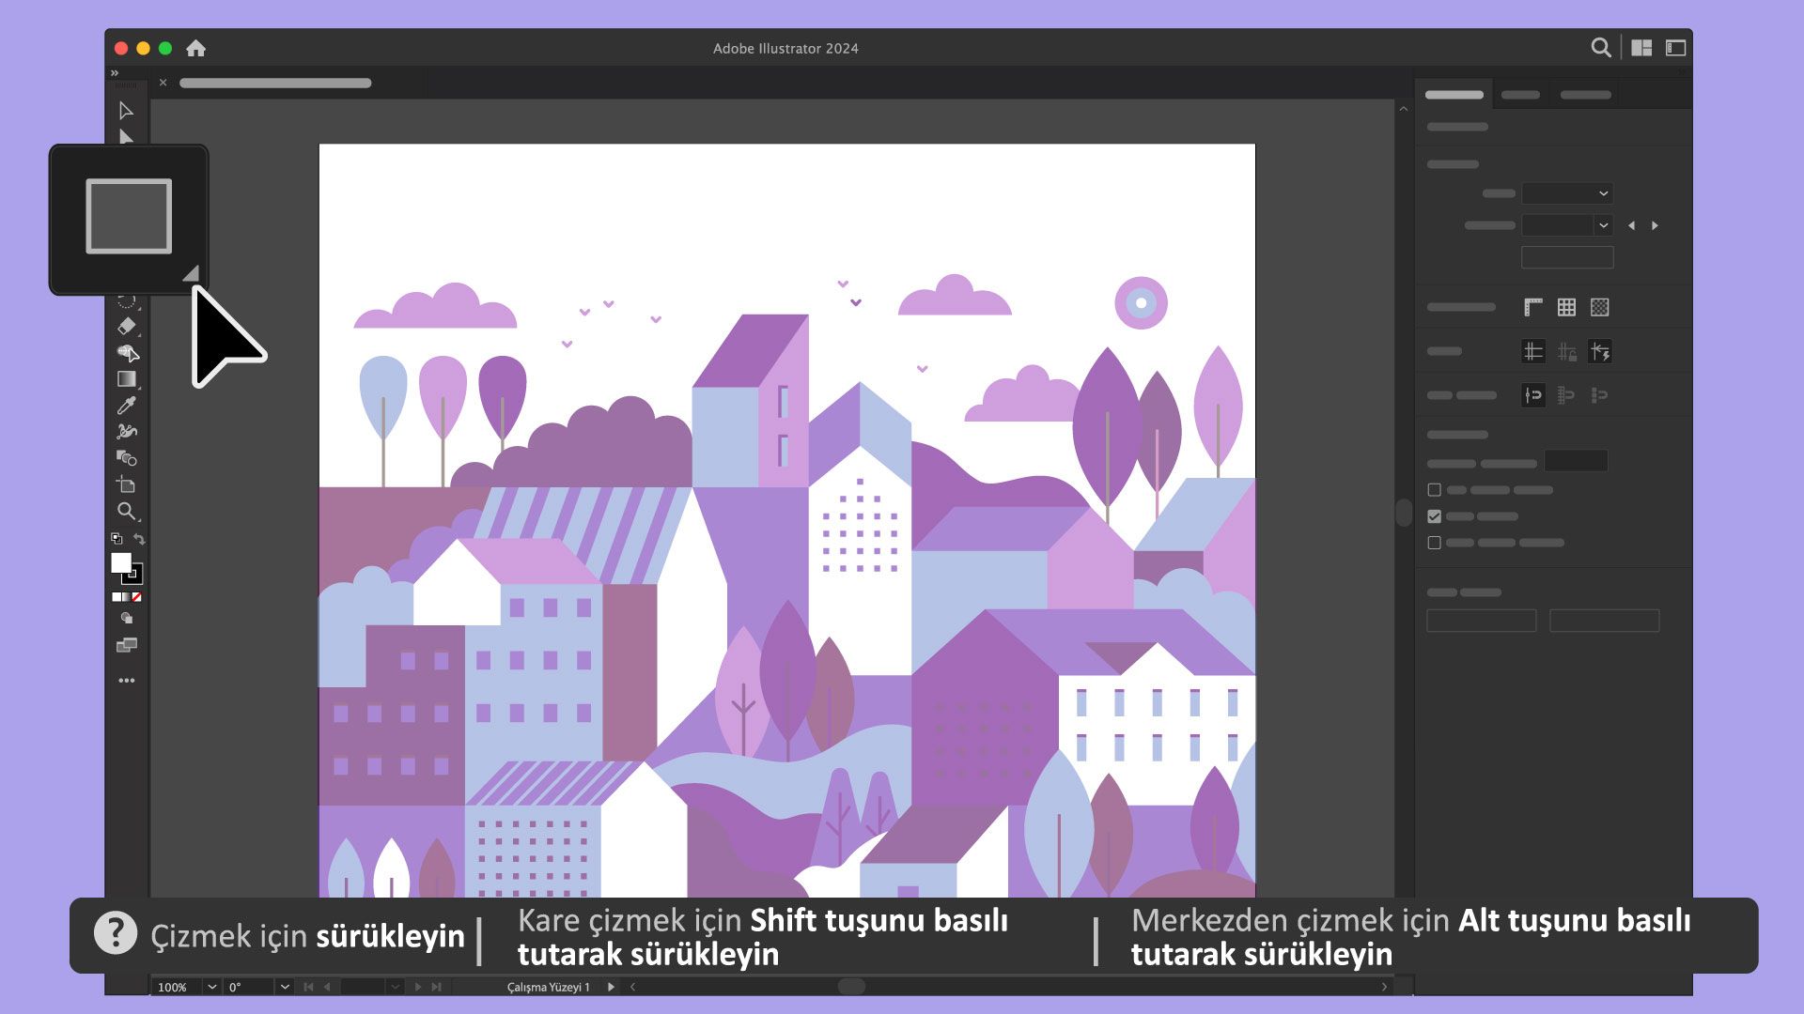The width and height of the screenshot is (1804, 1014).
Task: Switch to the second Properties panel tab
Action: pos(1522,95)
